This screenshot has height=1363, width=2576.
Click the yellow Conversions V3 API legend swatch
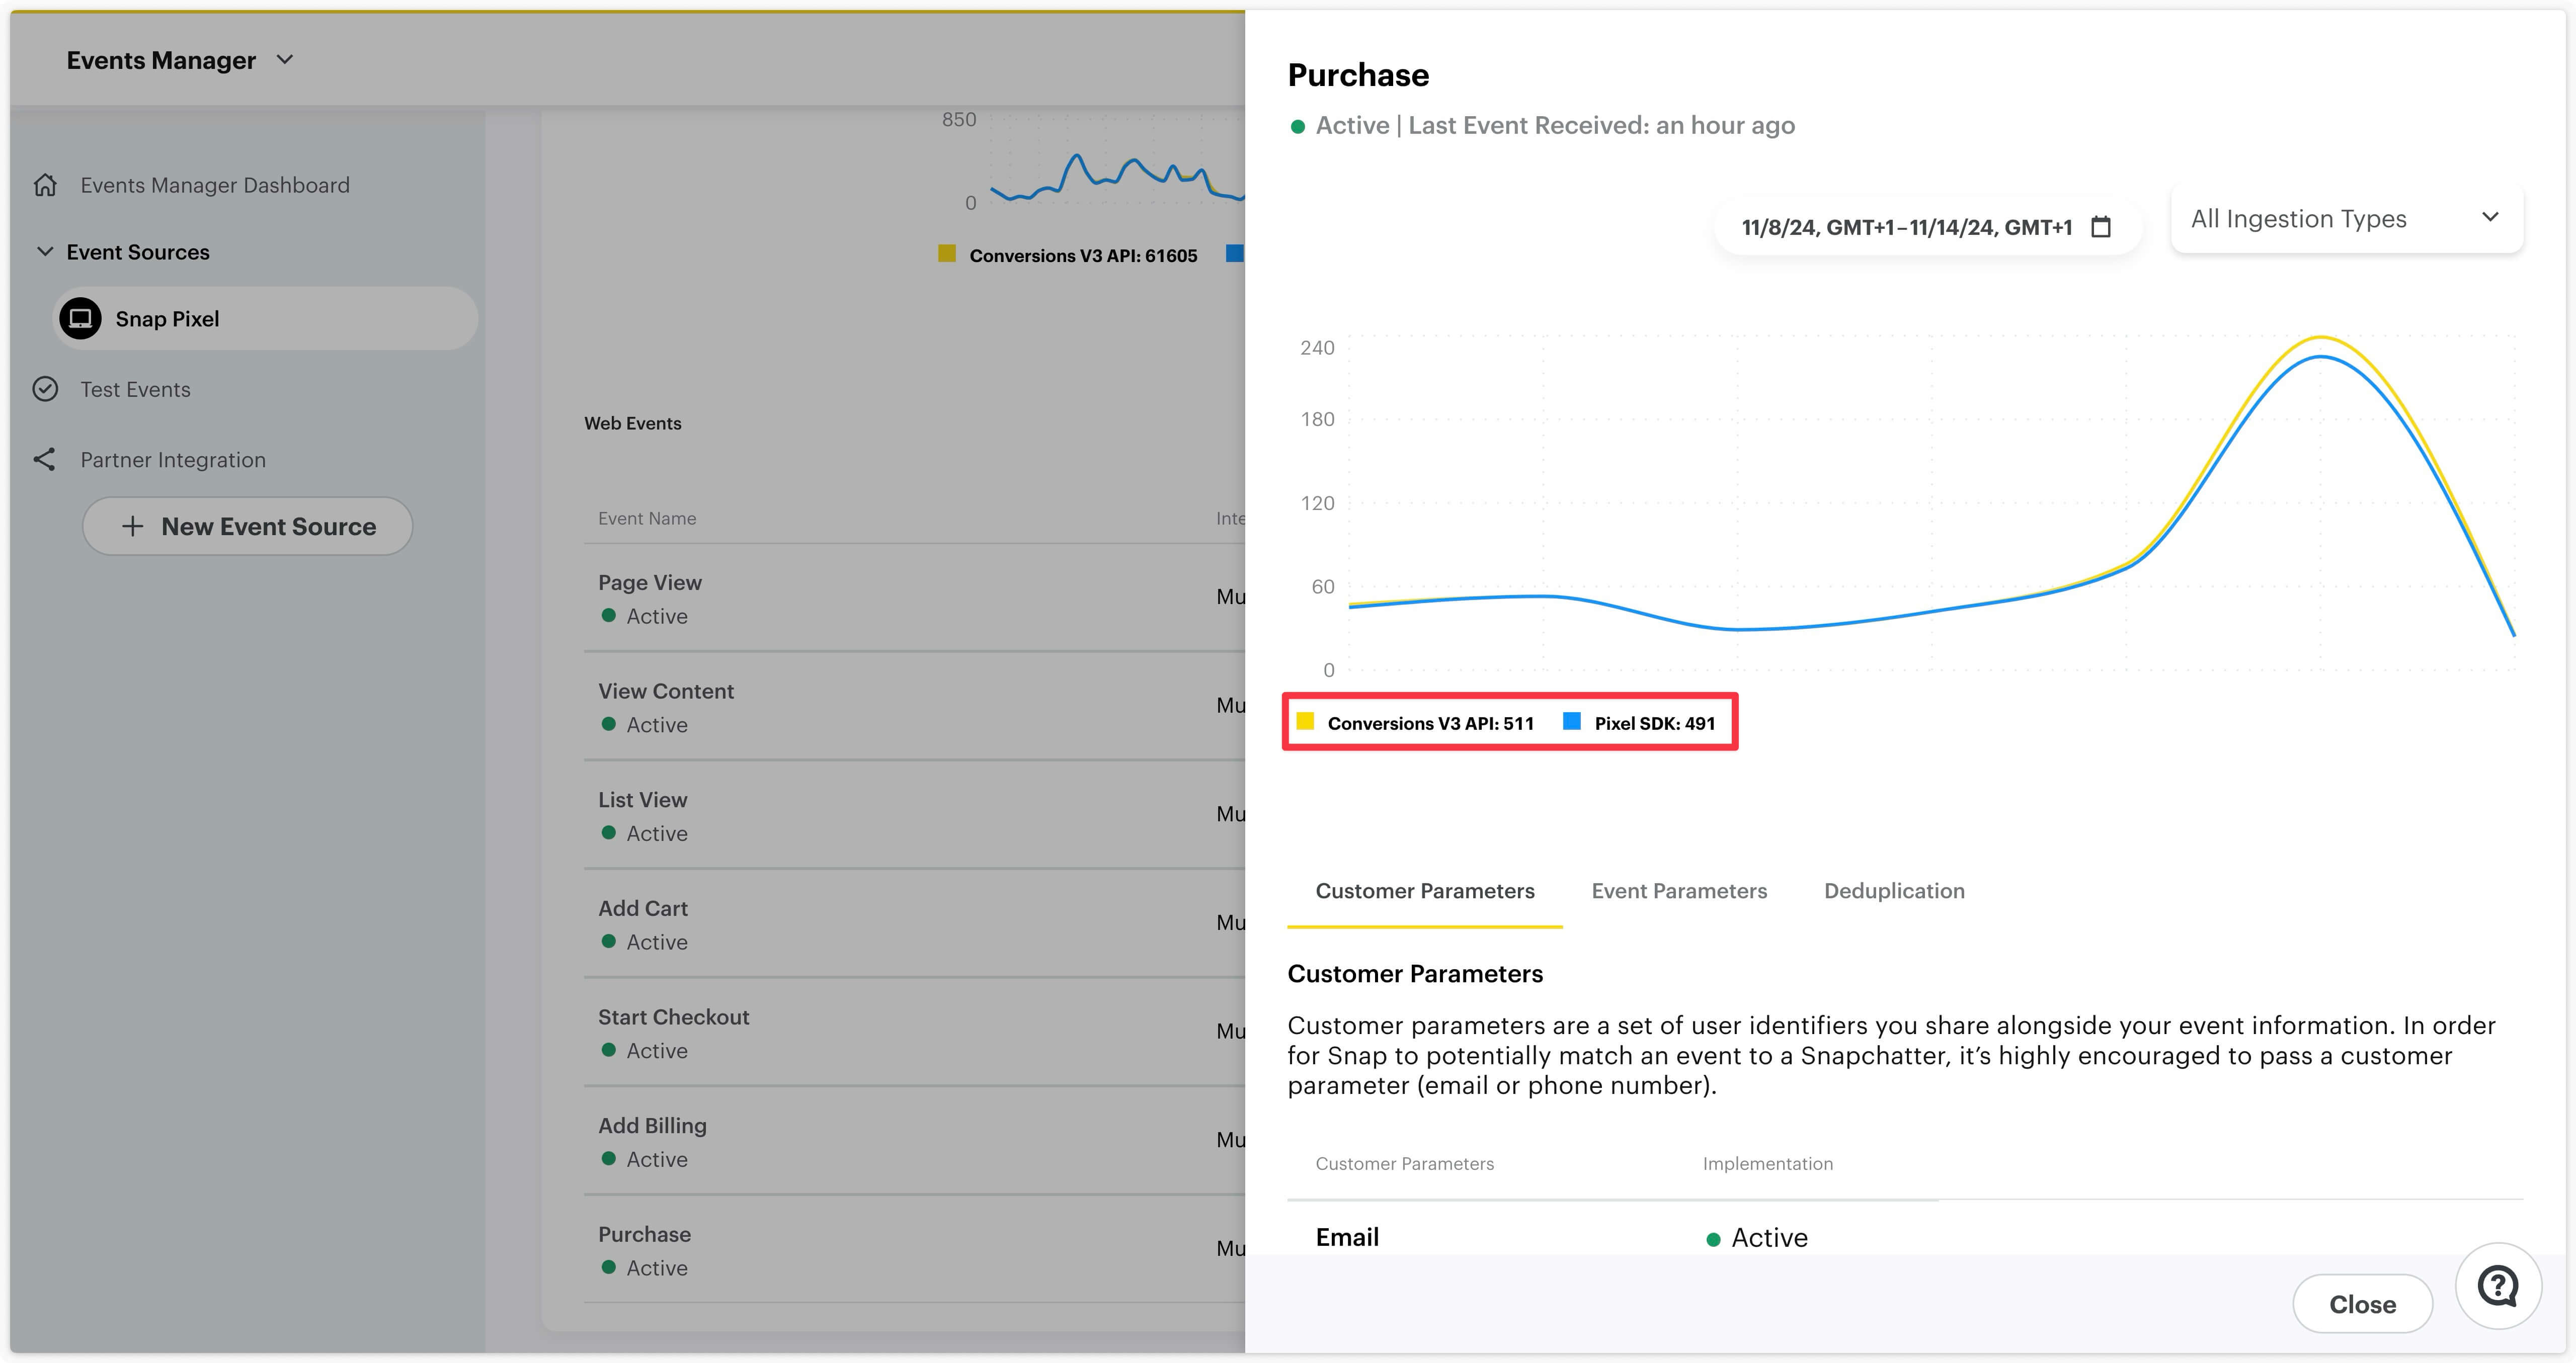click(x=1305, y=721)
